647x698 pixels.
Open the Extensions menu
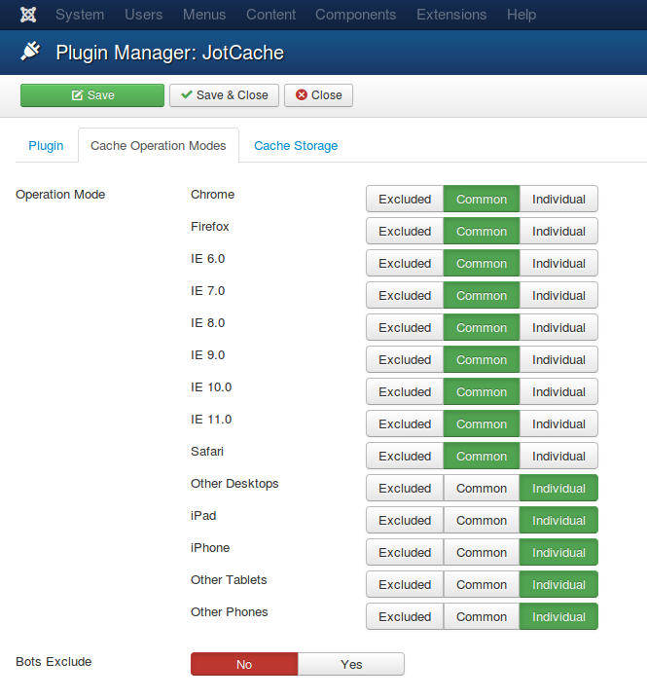451,15
